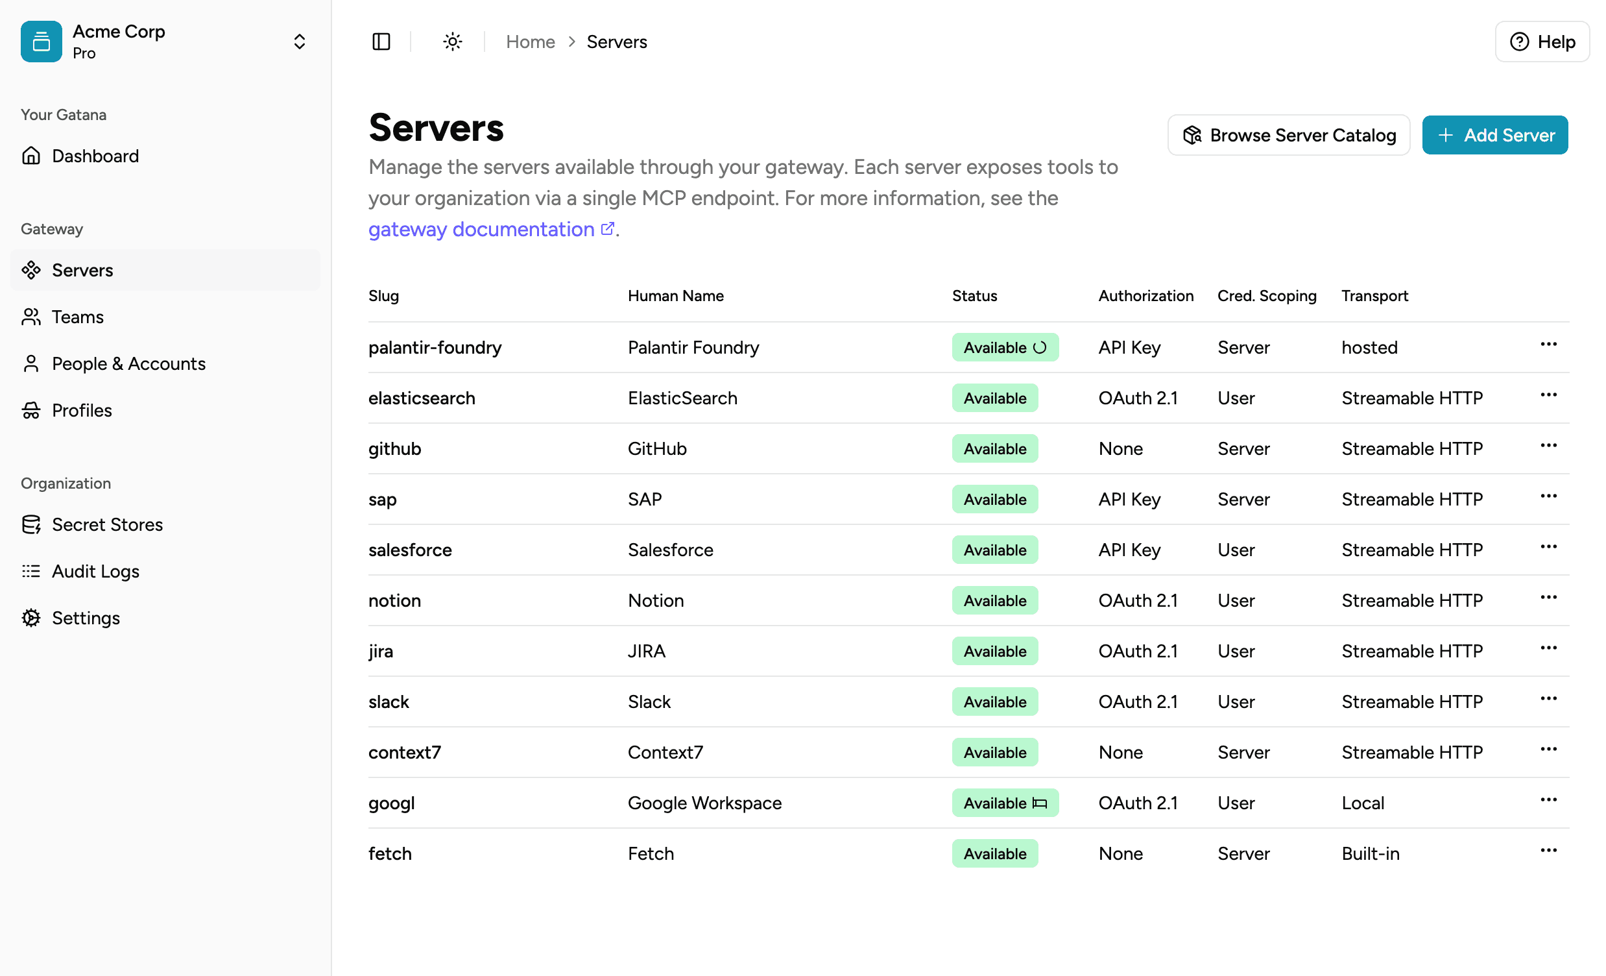Open the gateway documentation link
Viewport: 1606px width, 976px height.
pos(481,230)
